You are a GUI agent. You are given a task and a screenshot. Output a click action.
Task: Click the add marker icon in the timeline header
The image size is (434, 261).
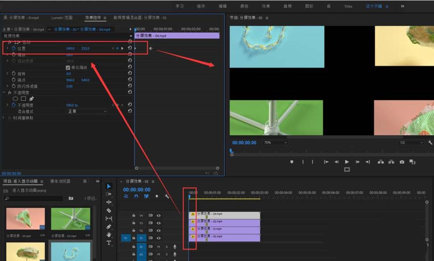[x=157, y=196]
